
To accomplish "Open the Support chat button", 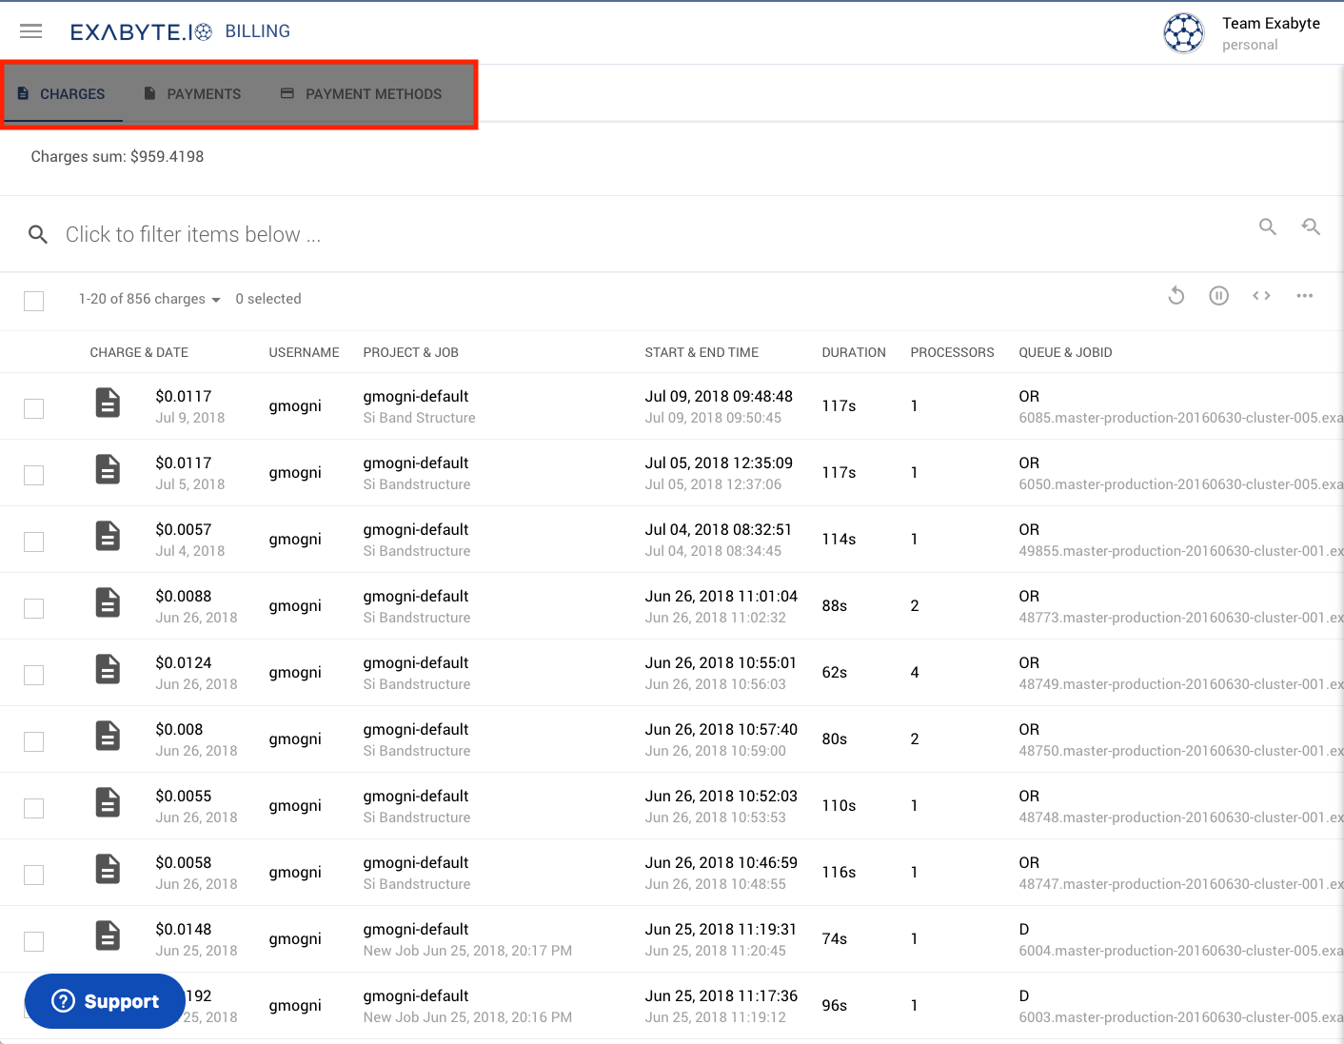I will click(x=105, y=1001).
